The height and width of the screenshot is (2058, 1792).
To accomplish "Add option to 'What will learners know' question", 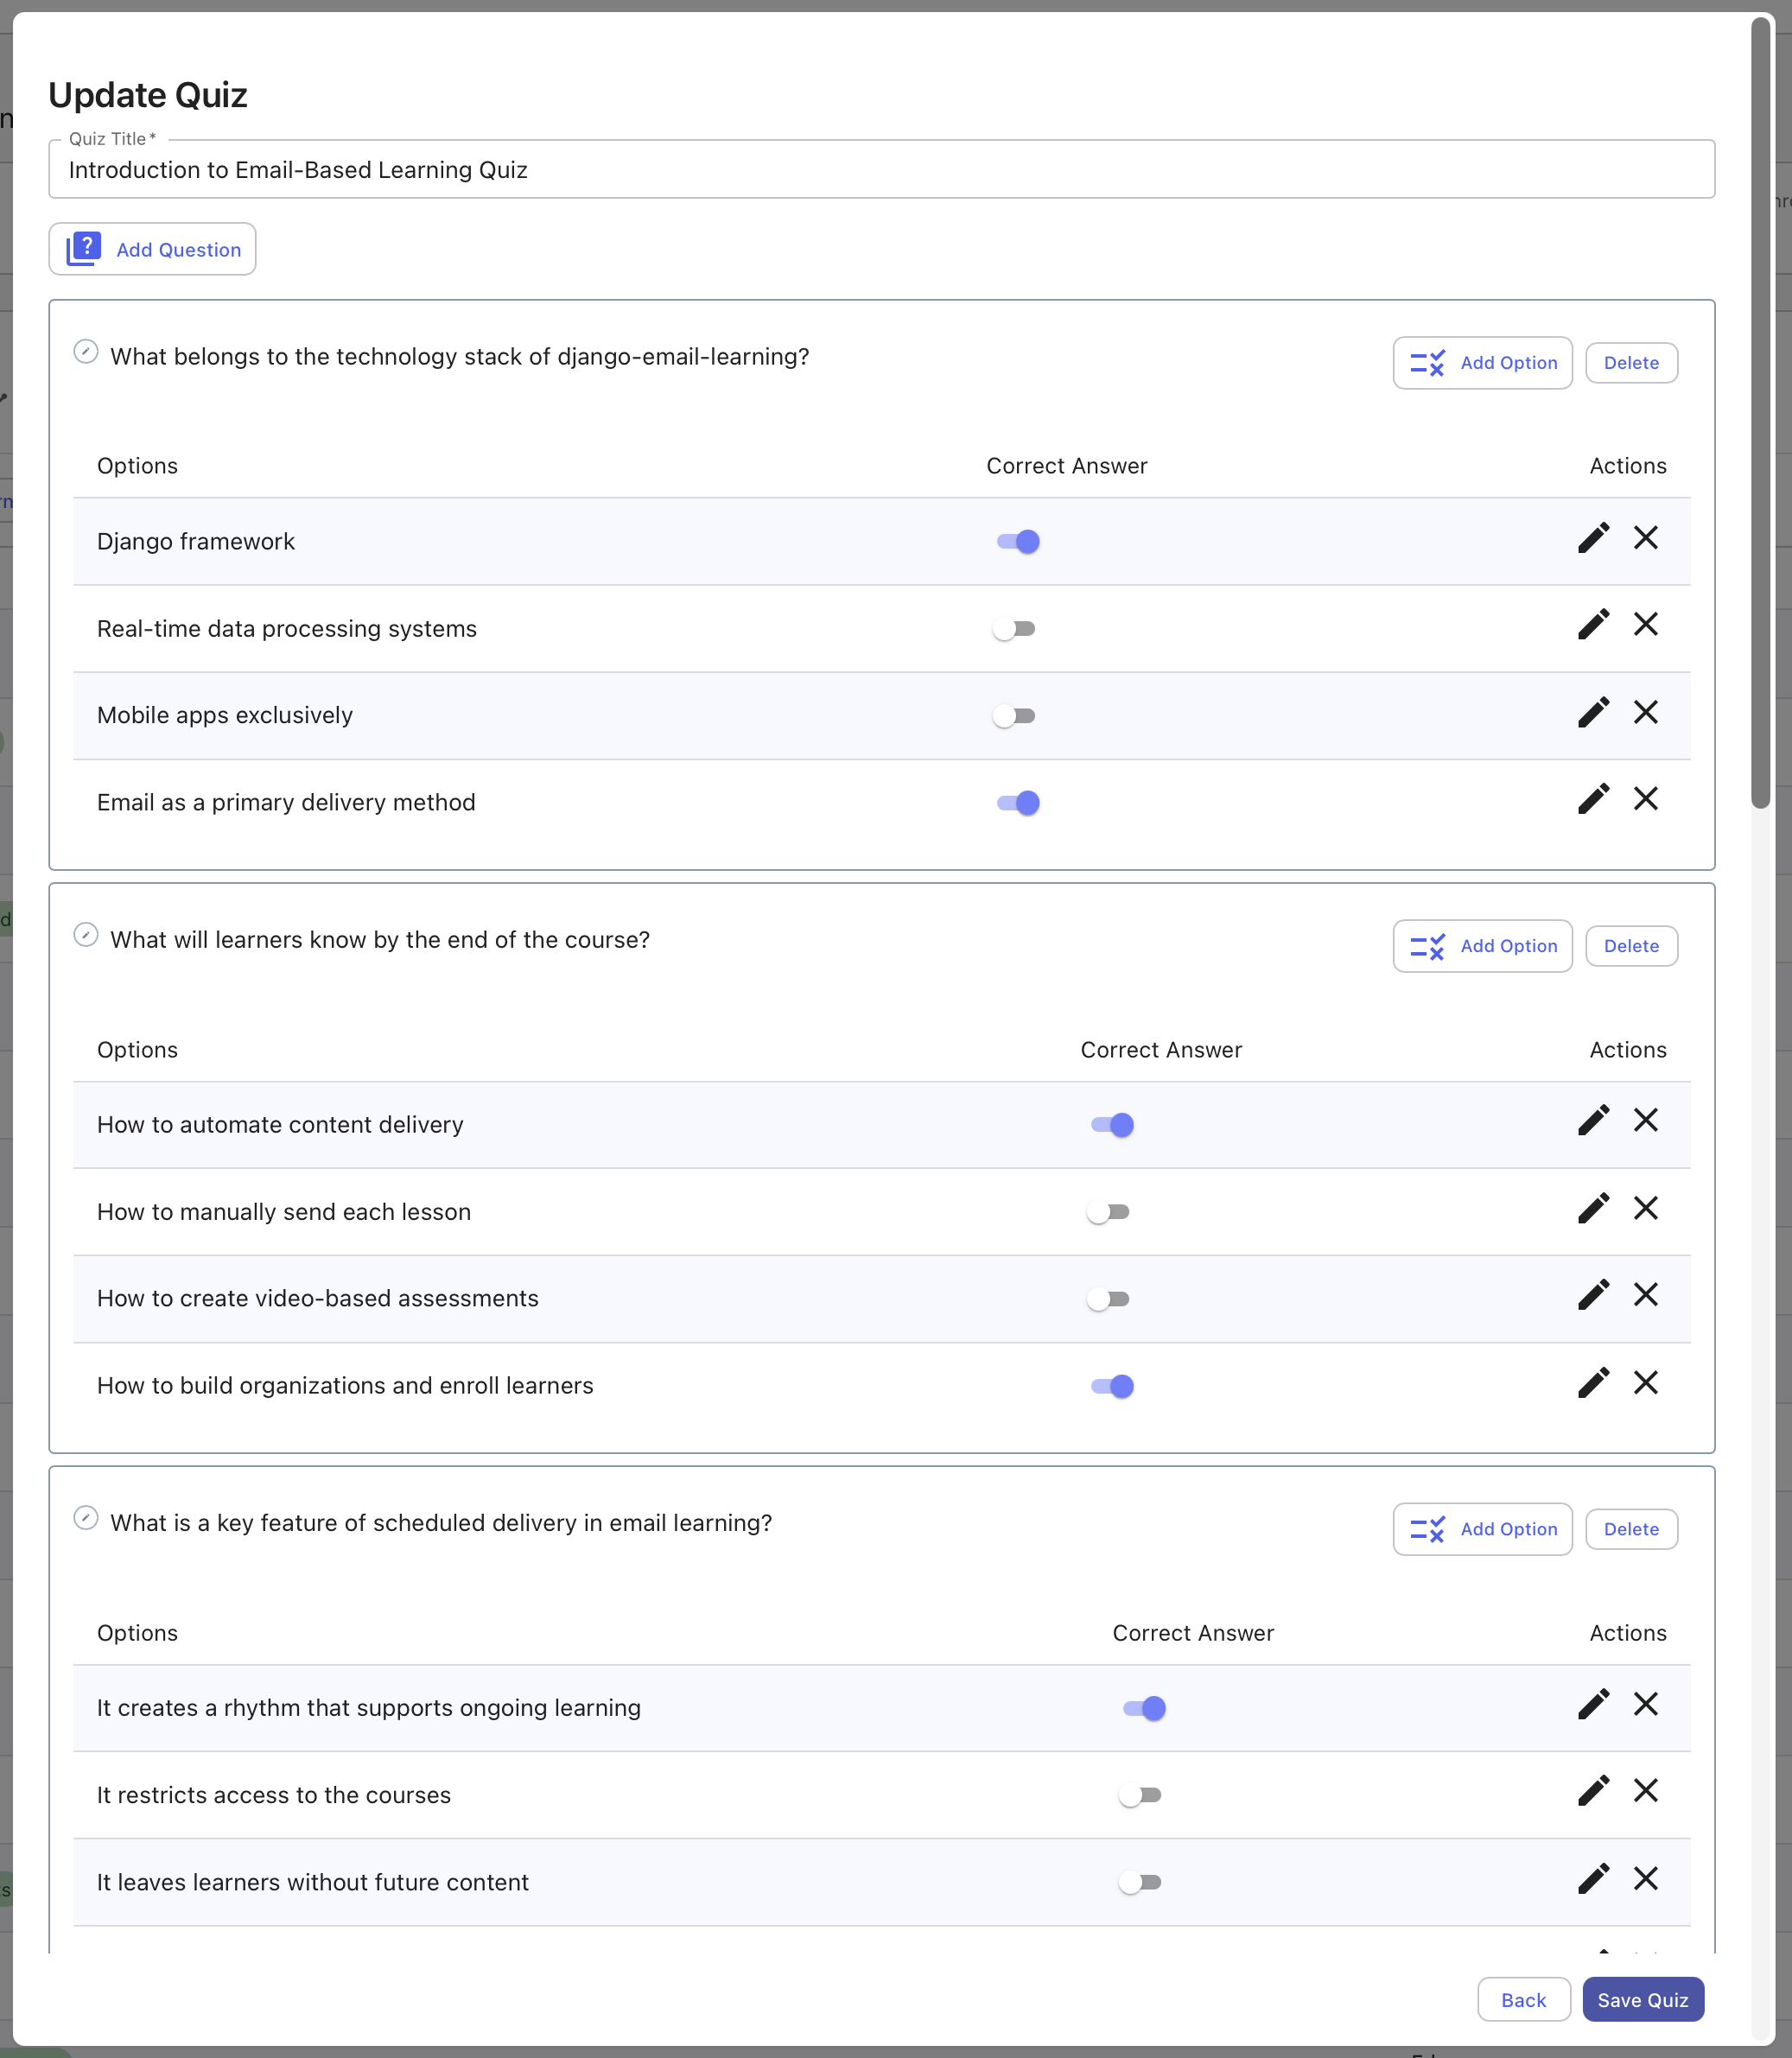I will pyautogui.click(x=1482, y=946).
